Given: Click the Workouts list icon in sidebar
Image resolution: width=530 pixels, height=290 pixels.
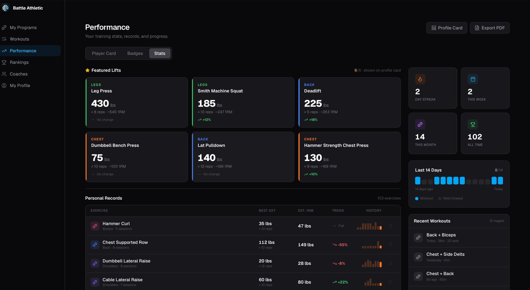Looking at the screenshot, I should (x=4, y=39).
